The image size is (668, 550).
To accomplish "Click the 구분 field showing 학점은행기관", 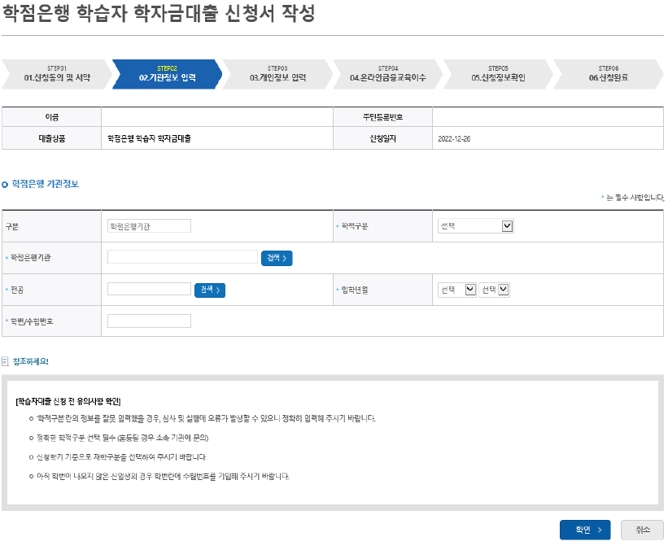I will (x=150, y=225).
